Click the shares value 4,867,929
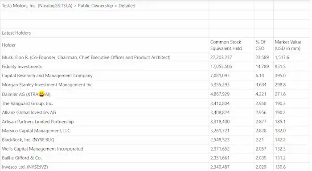This screenshot has height=171, width=312. point(220,94)
